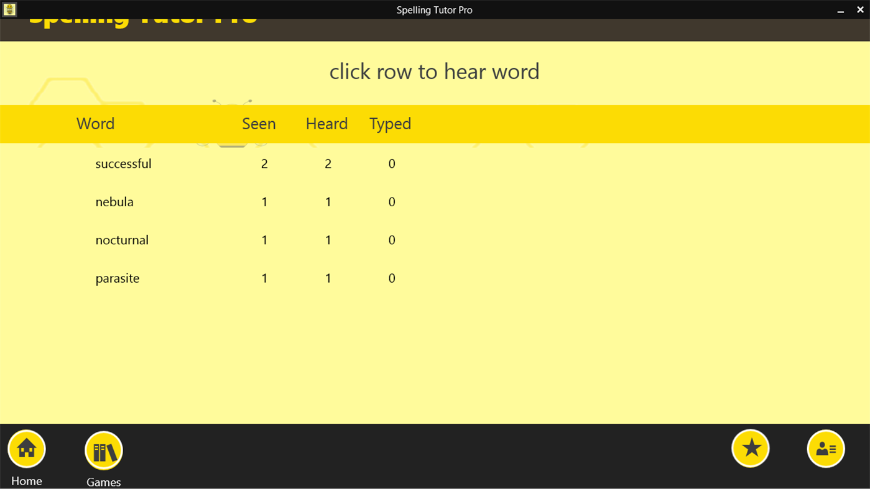
Task: Open the star achievements icon
Action: (x=750, y=447)
